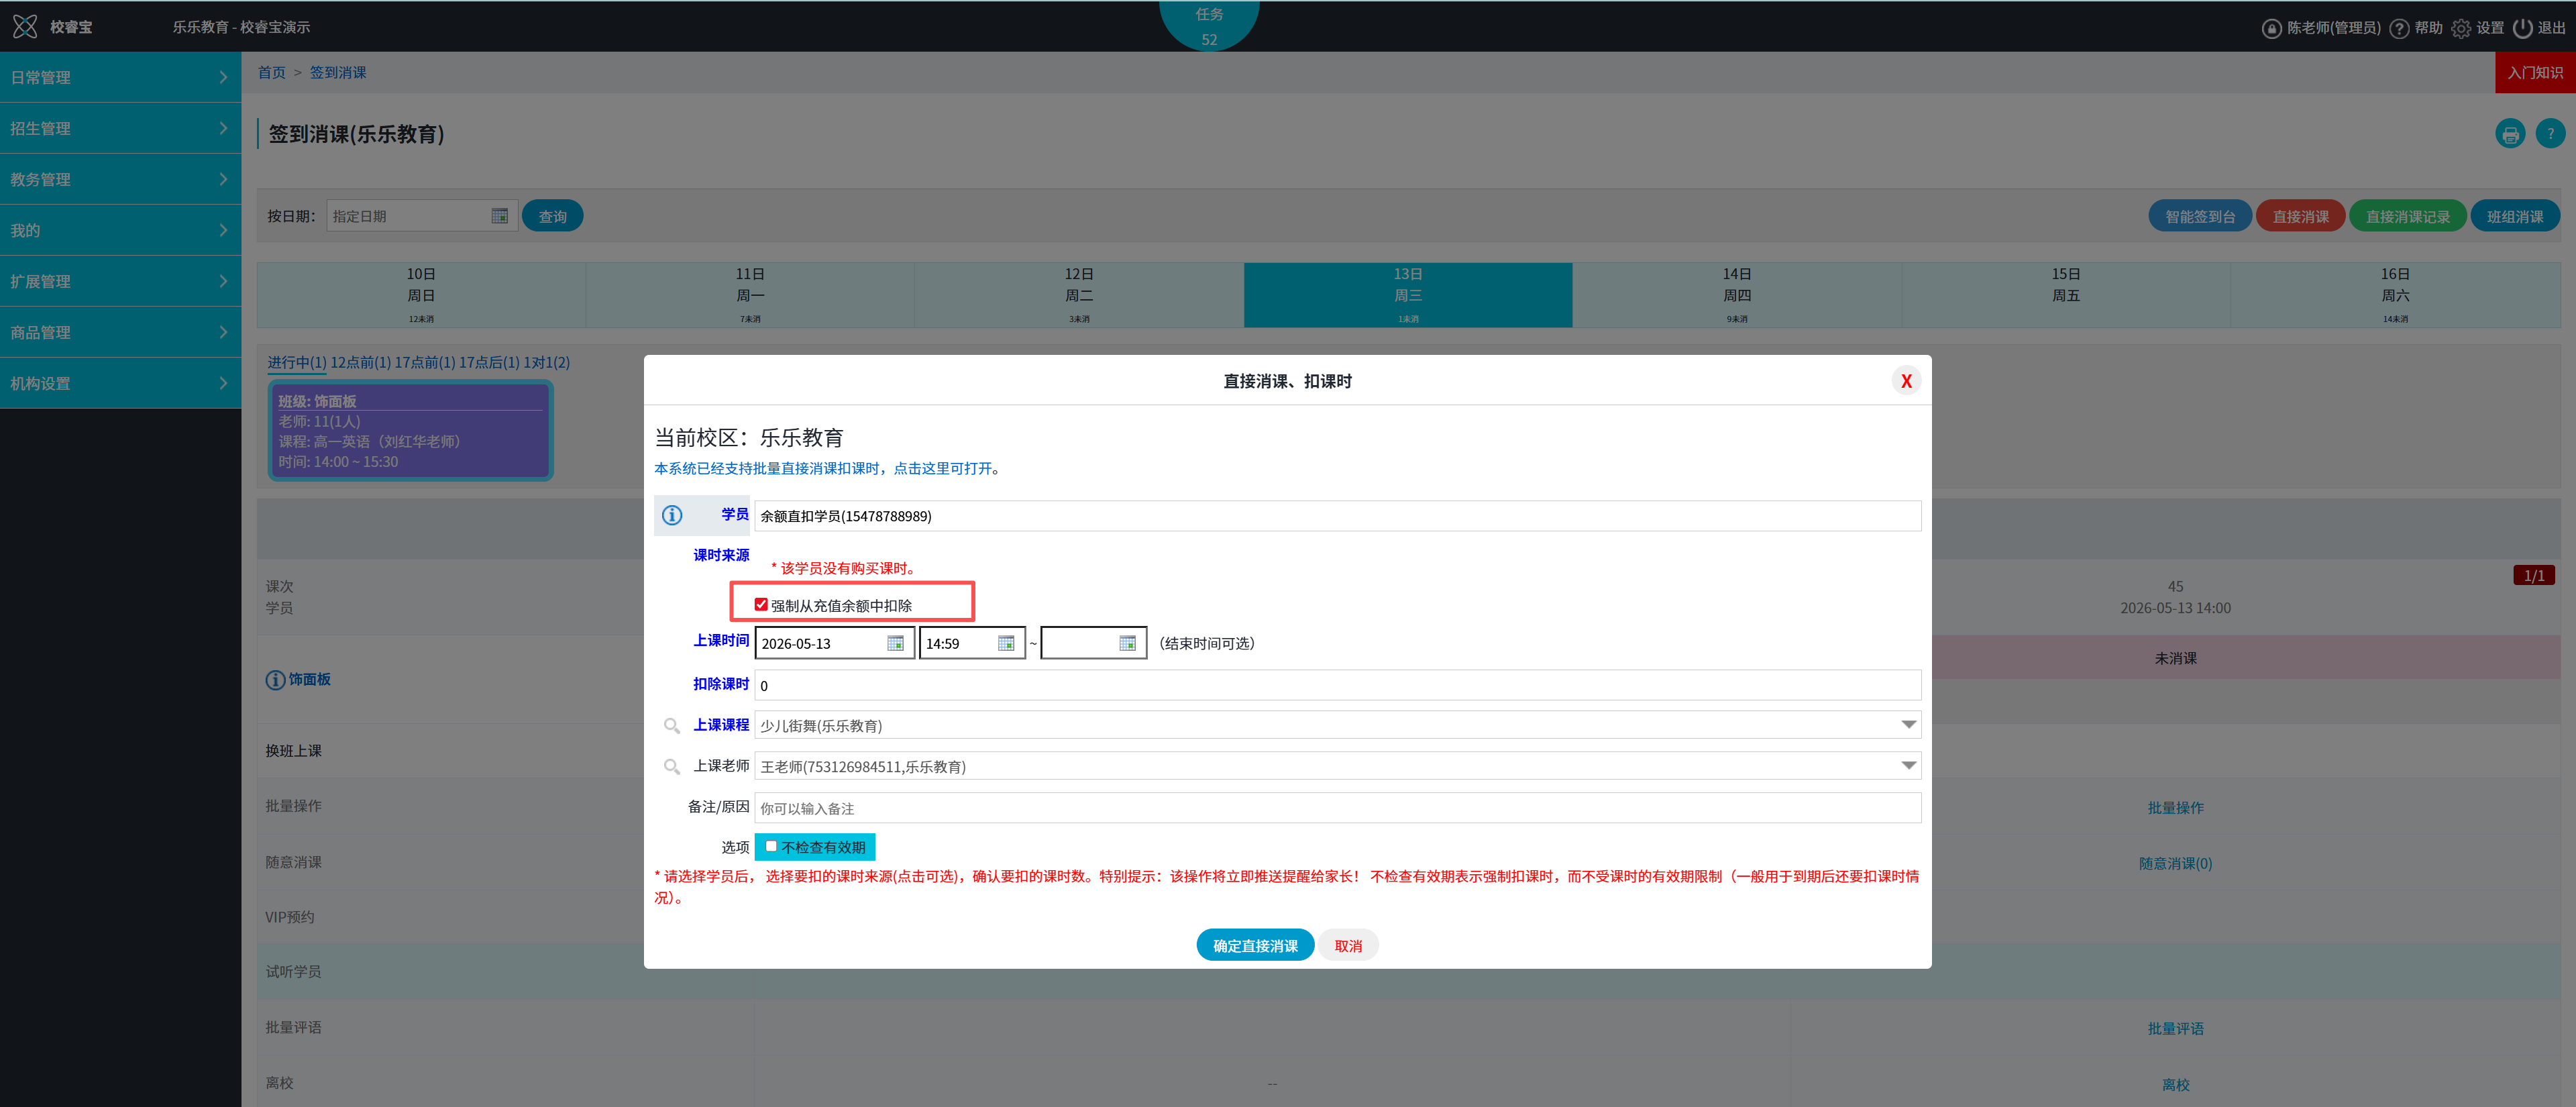The height and width of the screenshot is (1107, 2576).
Task: Filter by 1对1(2) classes
Action: pos(547,362)
